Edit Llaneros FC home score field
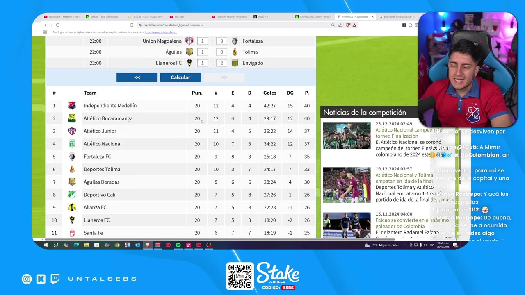The width and height of the screenshot is (525, 295). [202, 63]
